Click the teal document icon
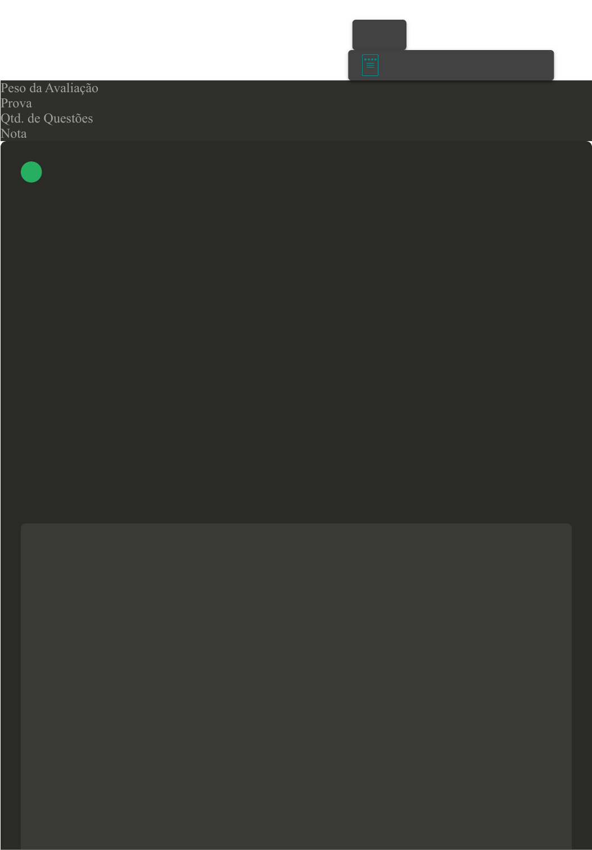Viewport: 592px width, 850px height. [370, 65]
